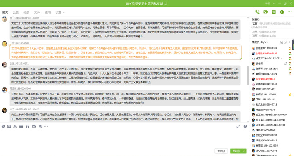The height and width of the screenshot is (156, 294).
Task: Expand the input box to full size
Action: tap(238, 126)
